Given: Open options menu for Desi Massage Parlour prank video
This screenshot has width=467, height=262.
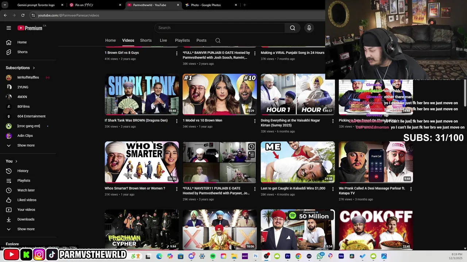Looking at the screenshot, I should point(411,189).
